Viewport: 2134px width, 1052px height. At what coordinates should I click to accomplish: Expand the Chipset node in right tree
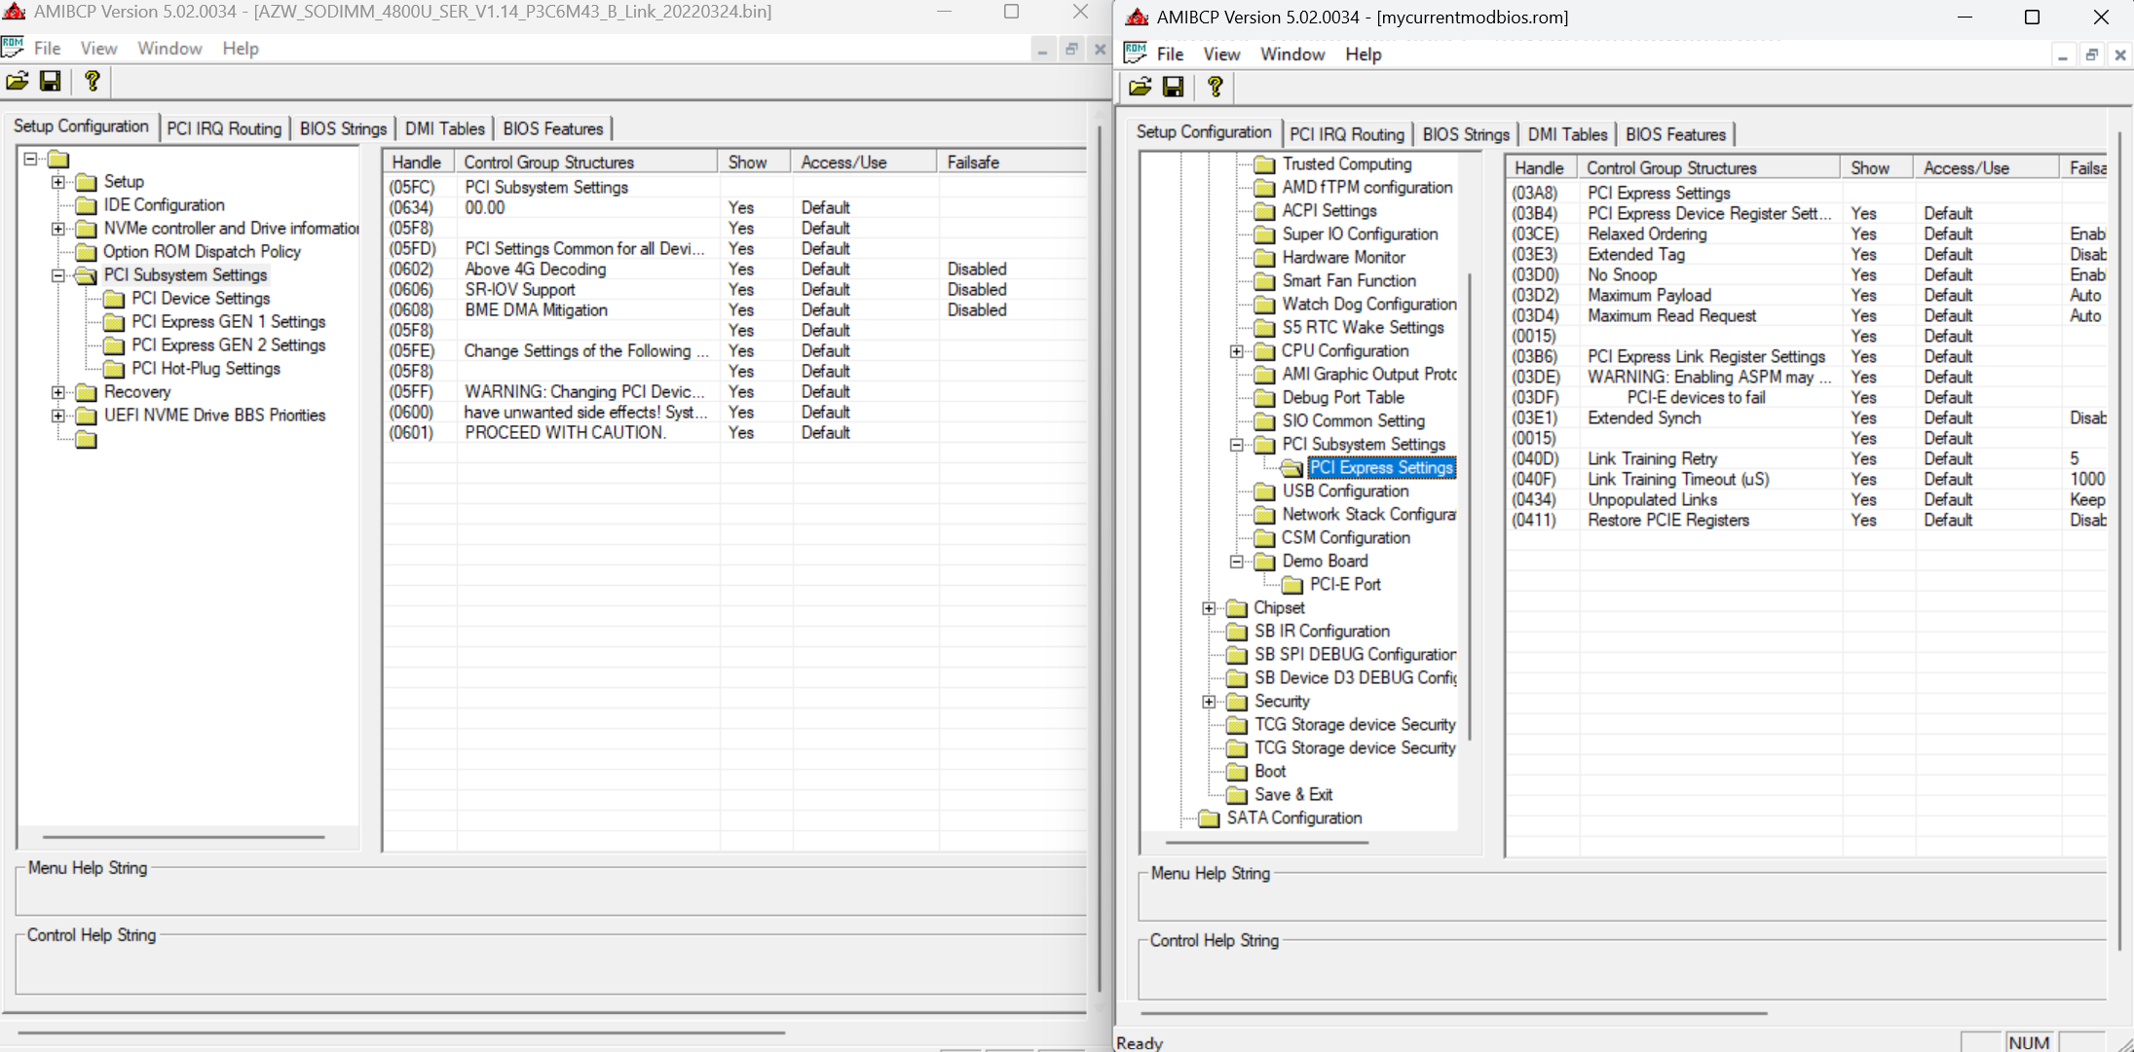click(1209, 608)
